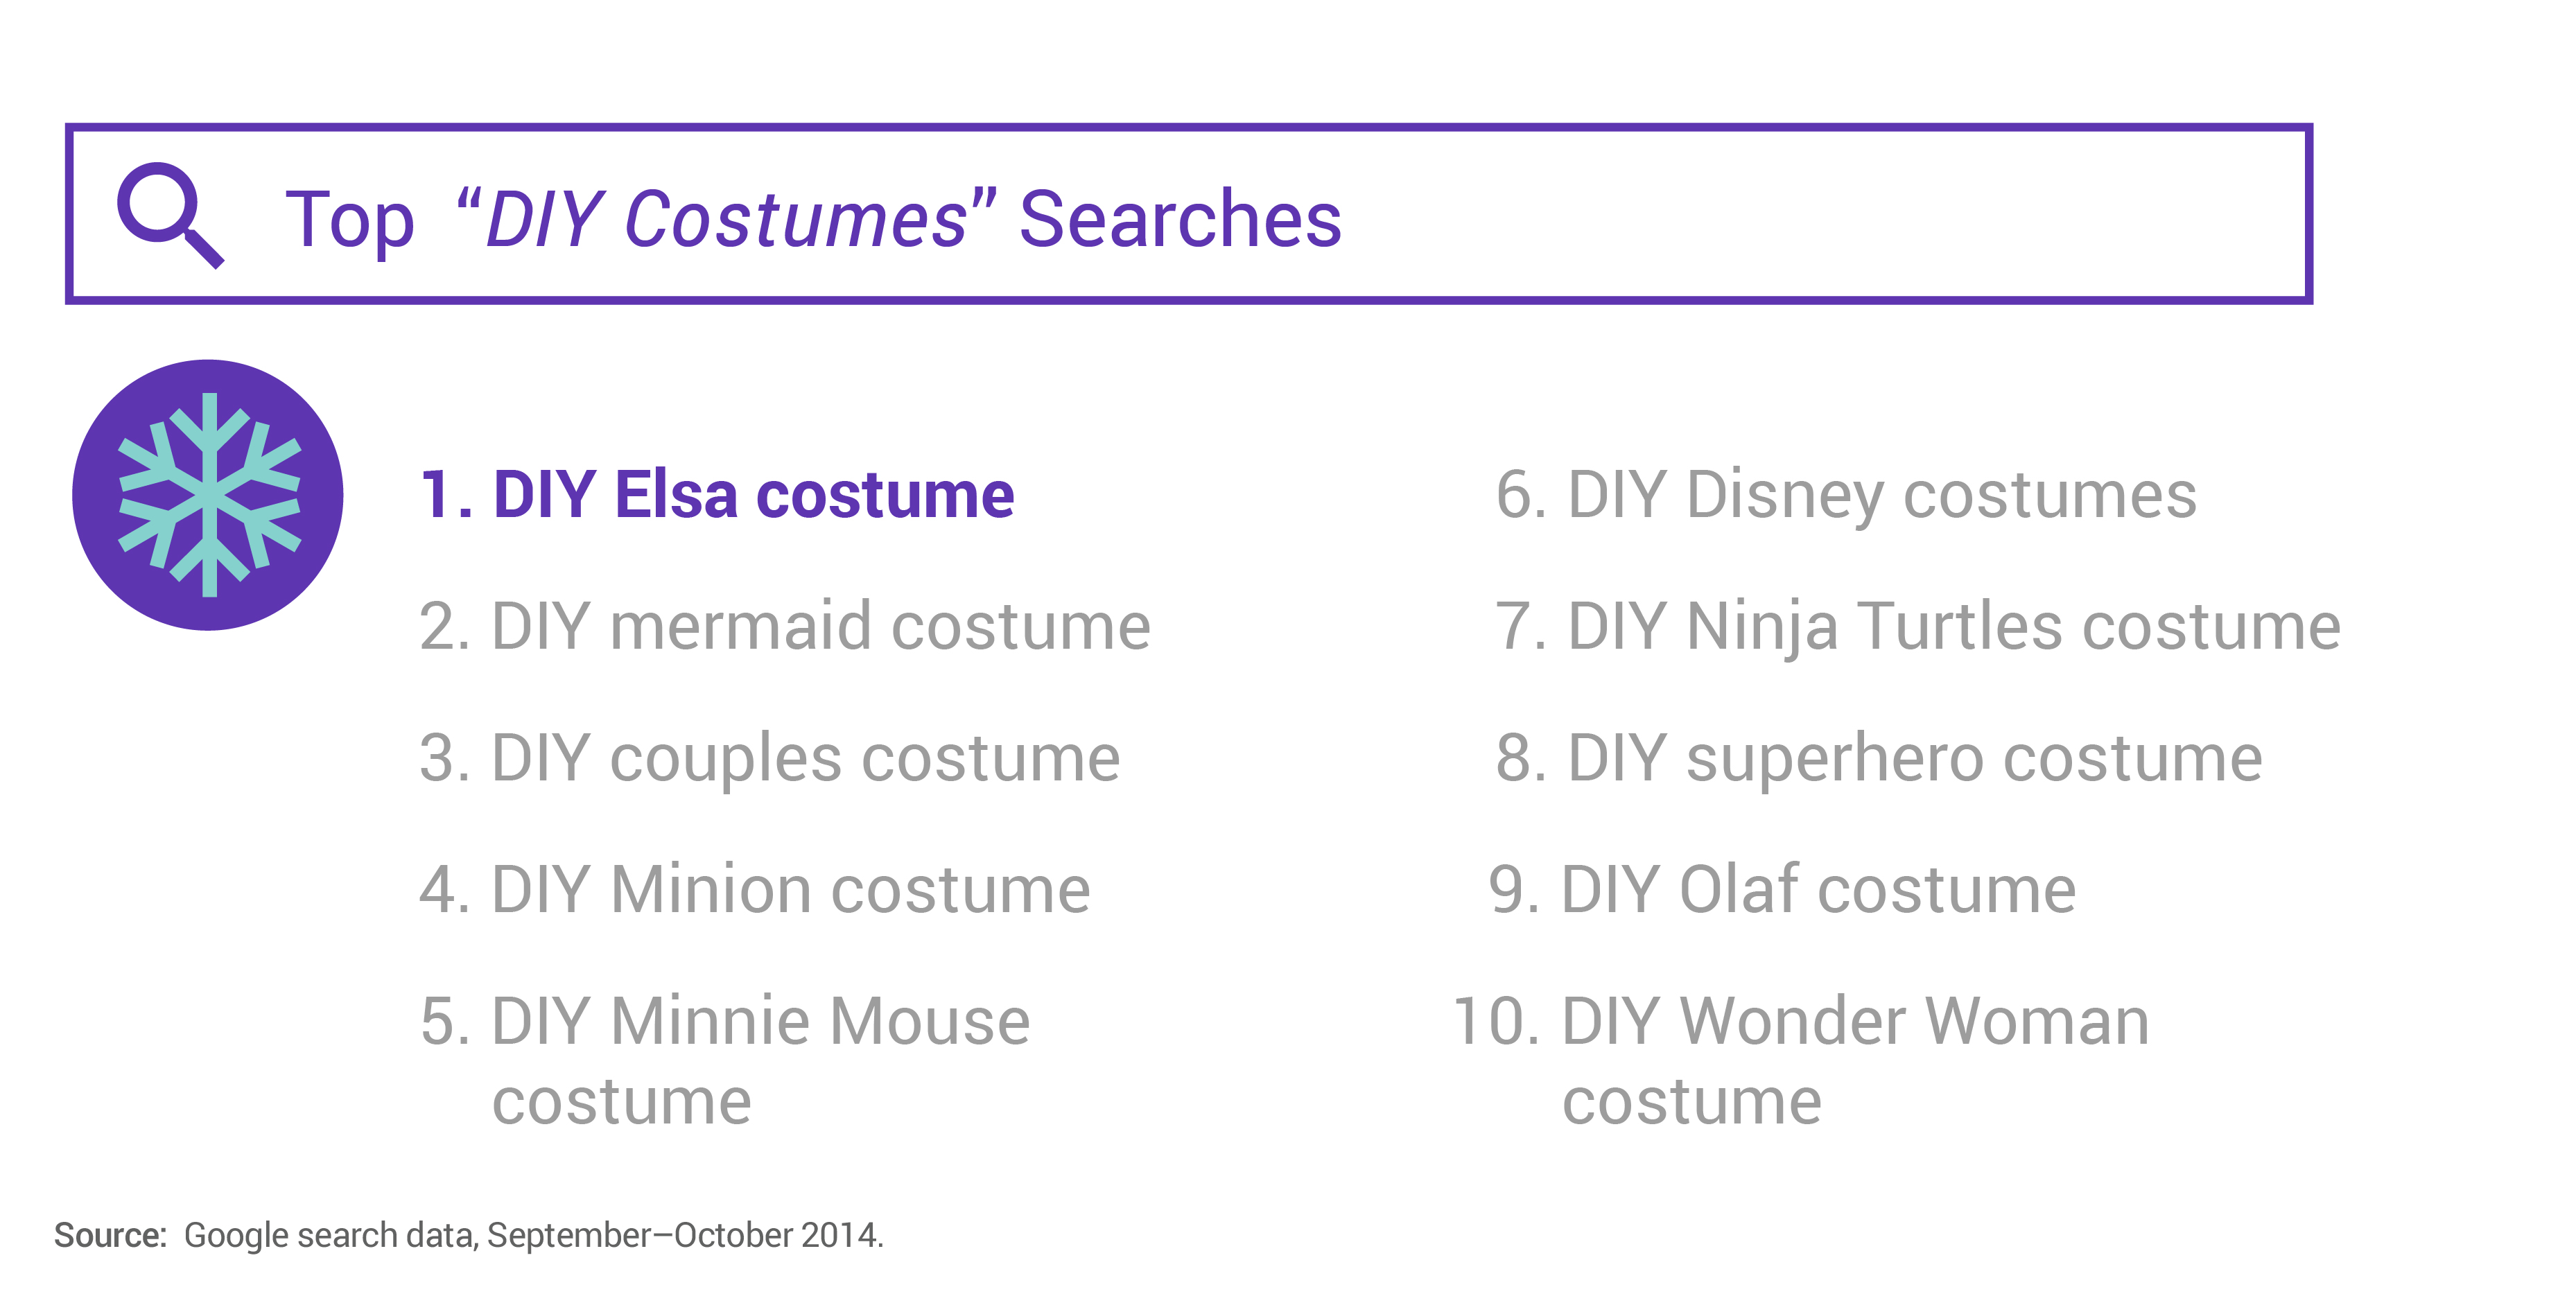Select "2. DIY mermaid costume" item

coord(785,626)
